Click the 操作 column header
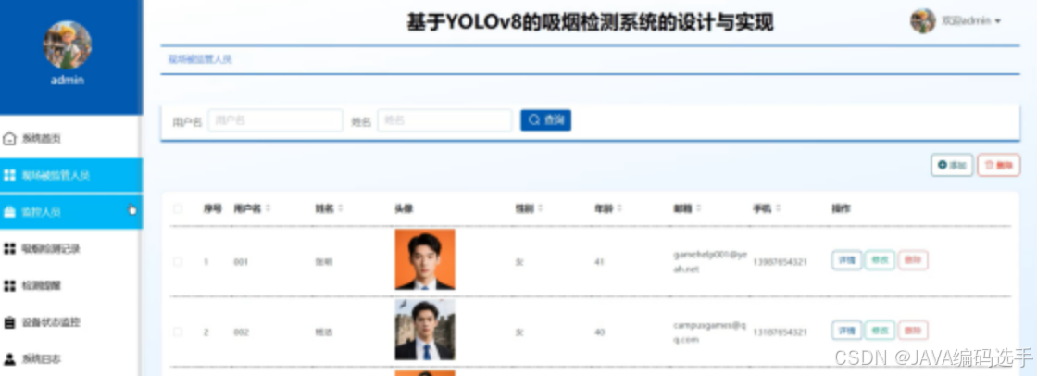1037x376 pixels. point(841,208)
